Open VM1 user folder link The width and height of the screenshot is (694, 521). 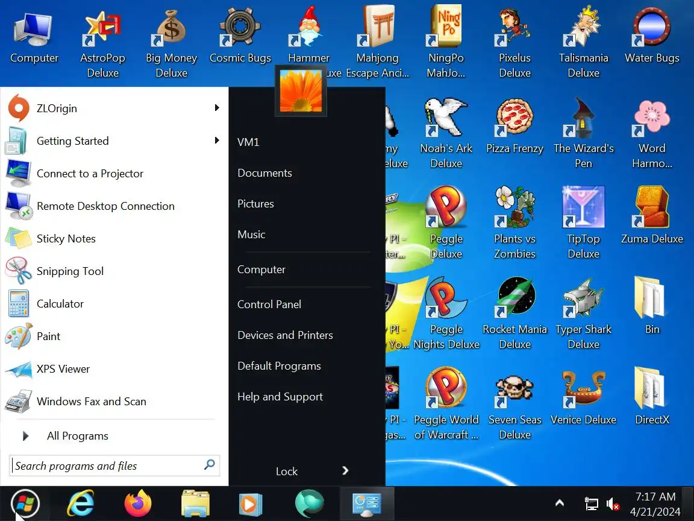coord(248,142)
